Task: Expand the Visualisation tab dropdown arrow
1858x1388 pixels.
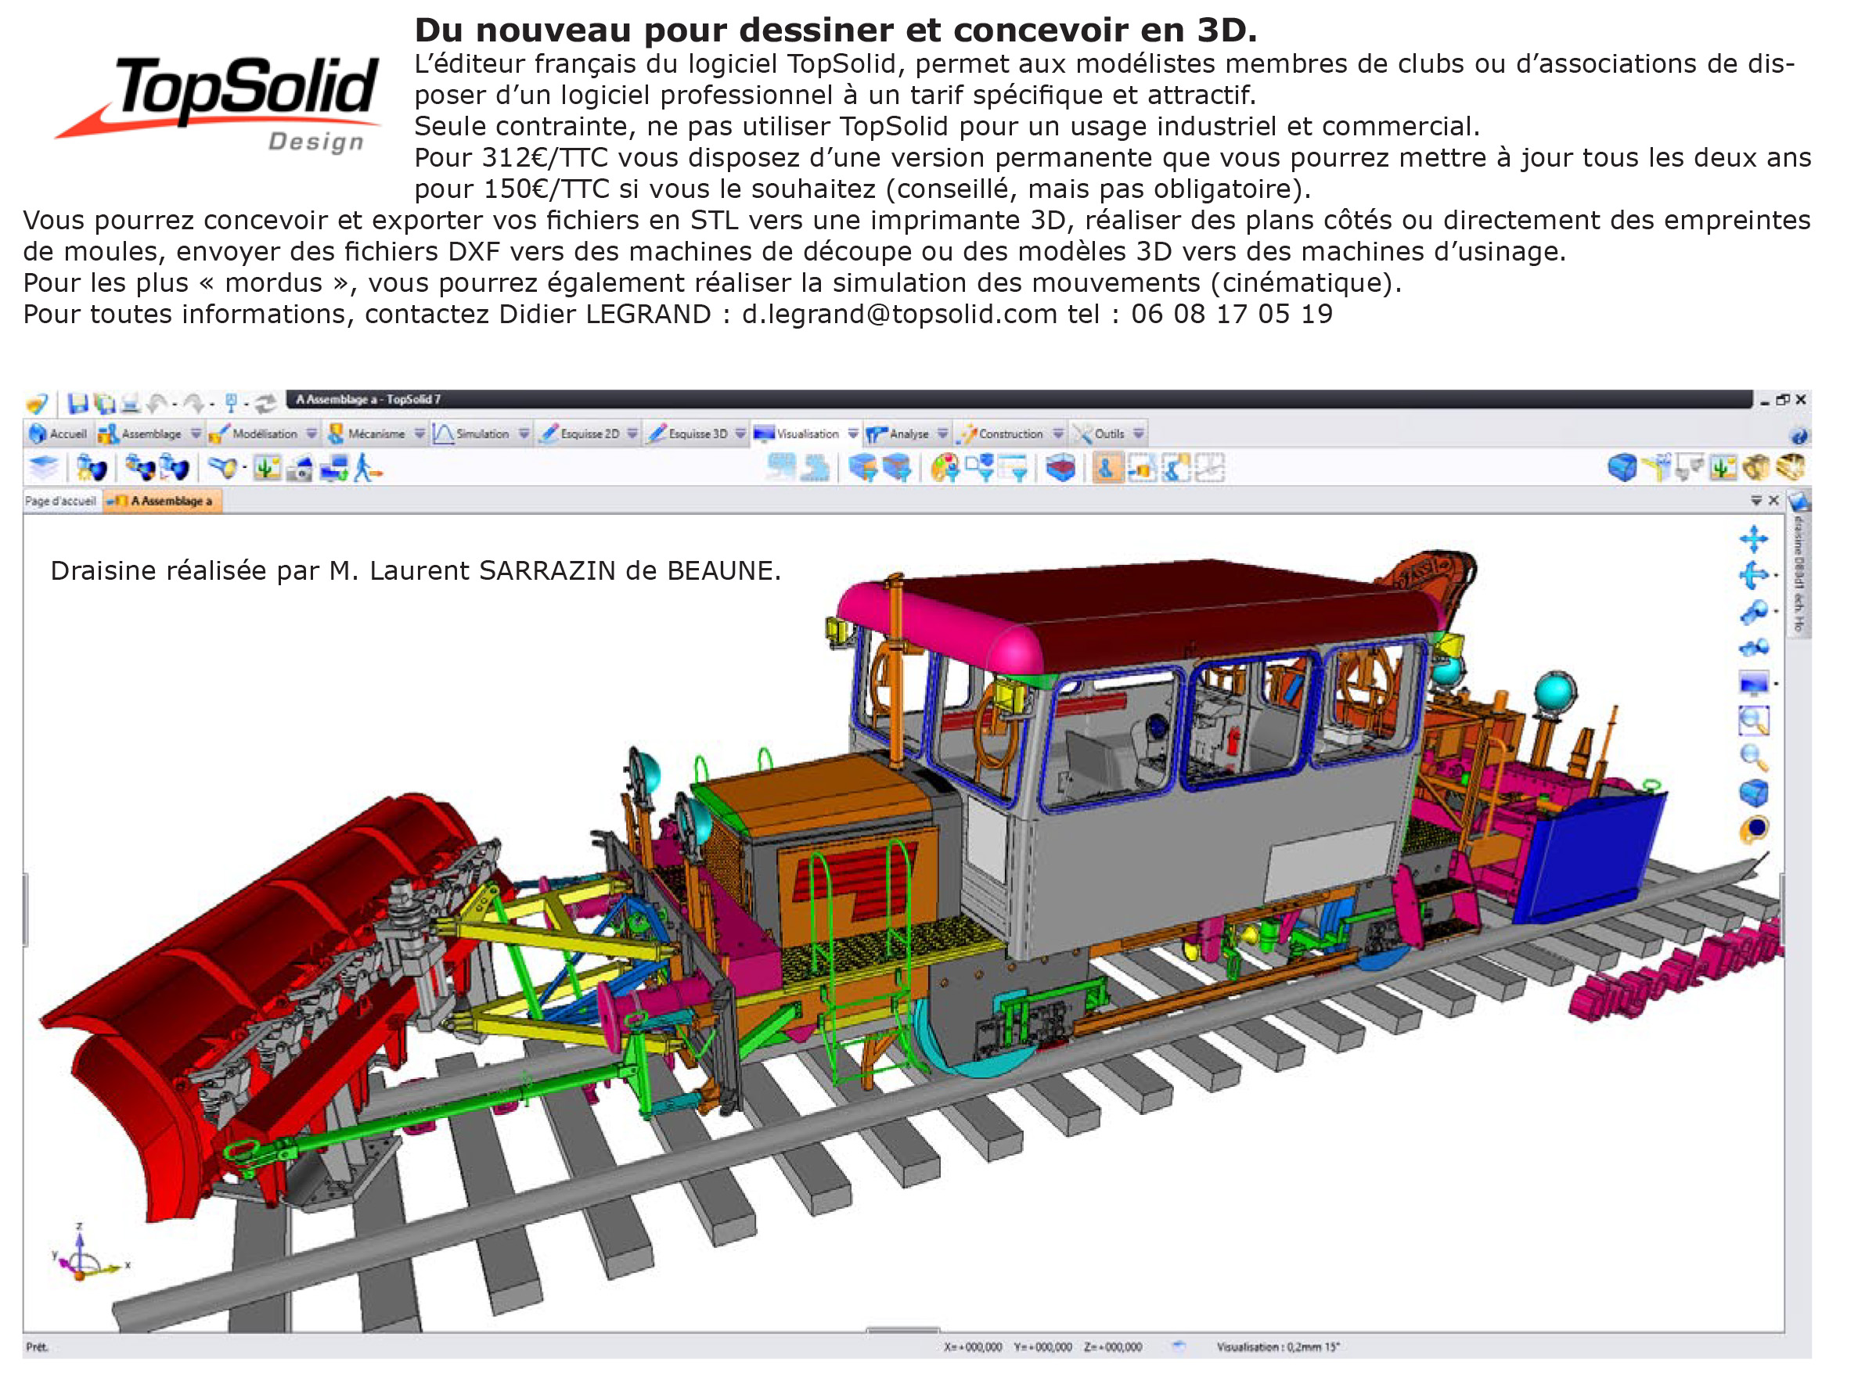Action: coord(852,433)
